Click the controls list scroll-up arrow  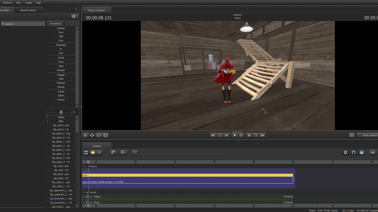[77, 117]
